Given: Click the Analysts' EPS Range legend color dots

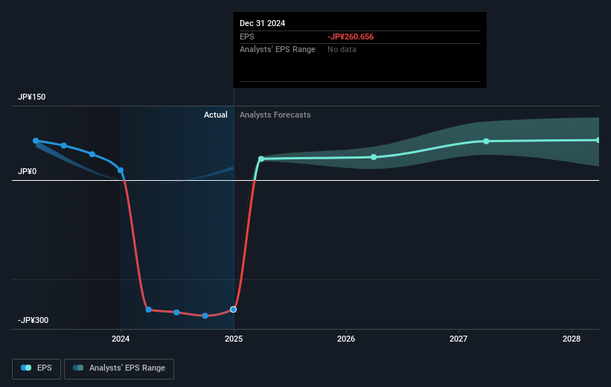Looking at the screenshot, I should (78, 368).
